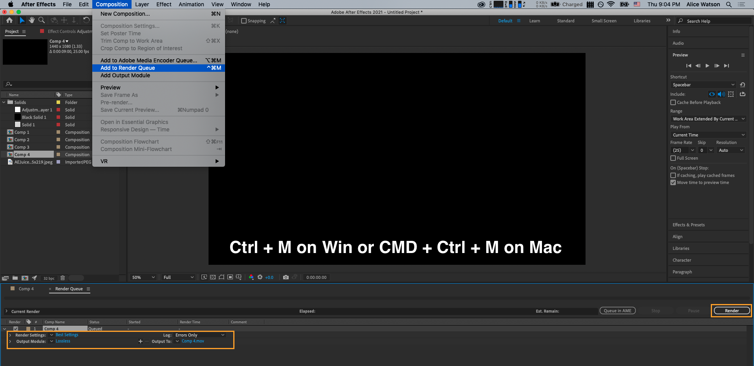Switch to the Comp 4 timeline tab
Viewport: 754px width, 366px height.
coord(26,289)
